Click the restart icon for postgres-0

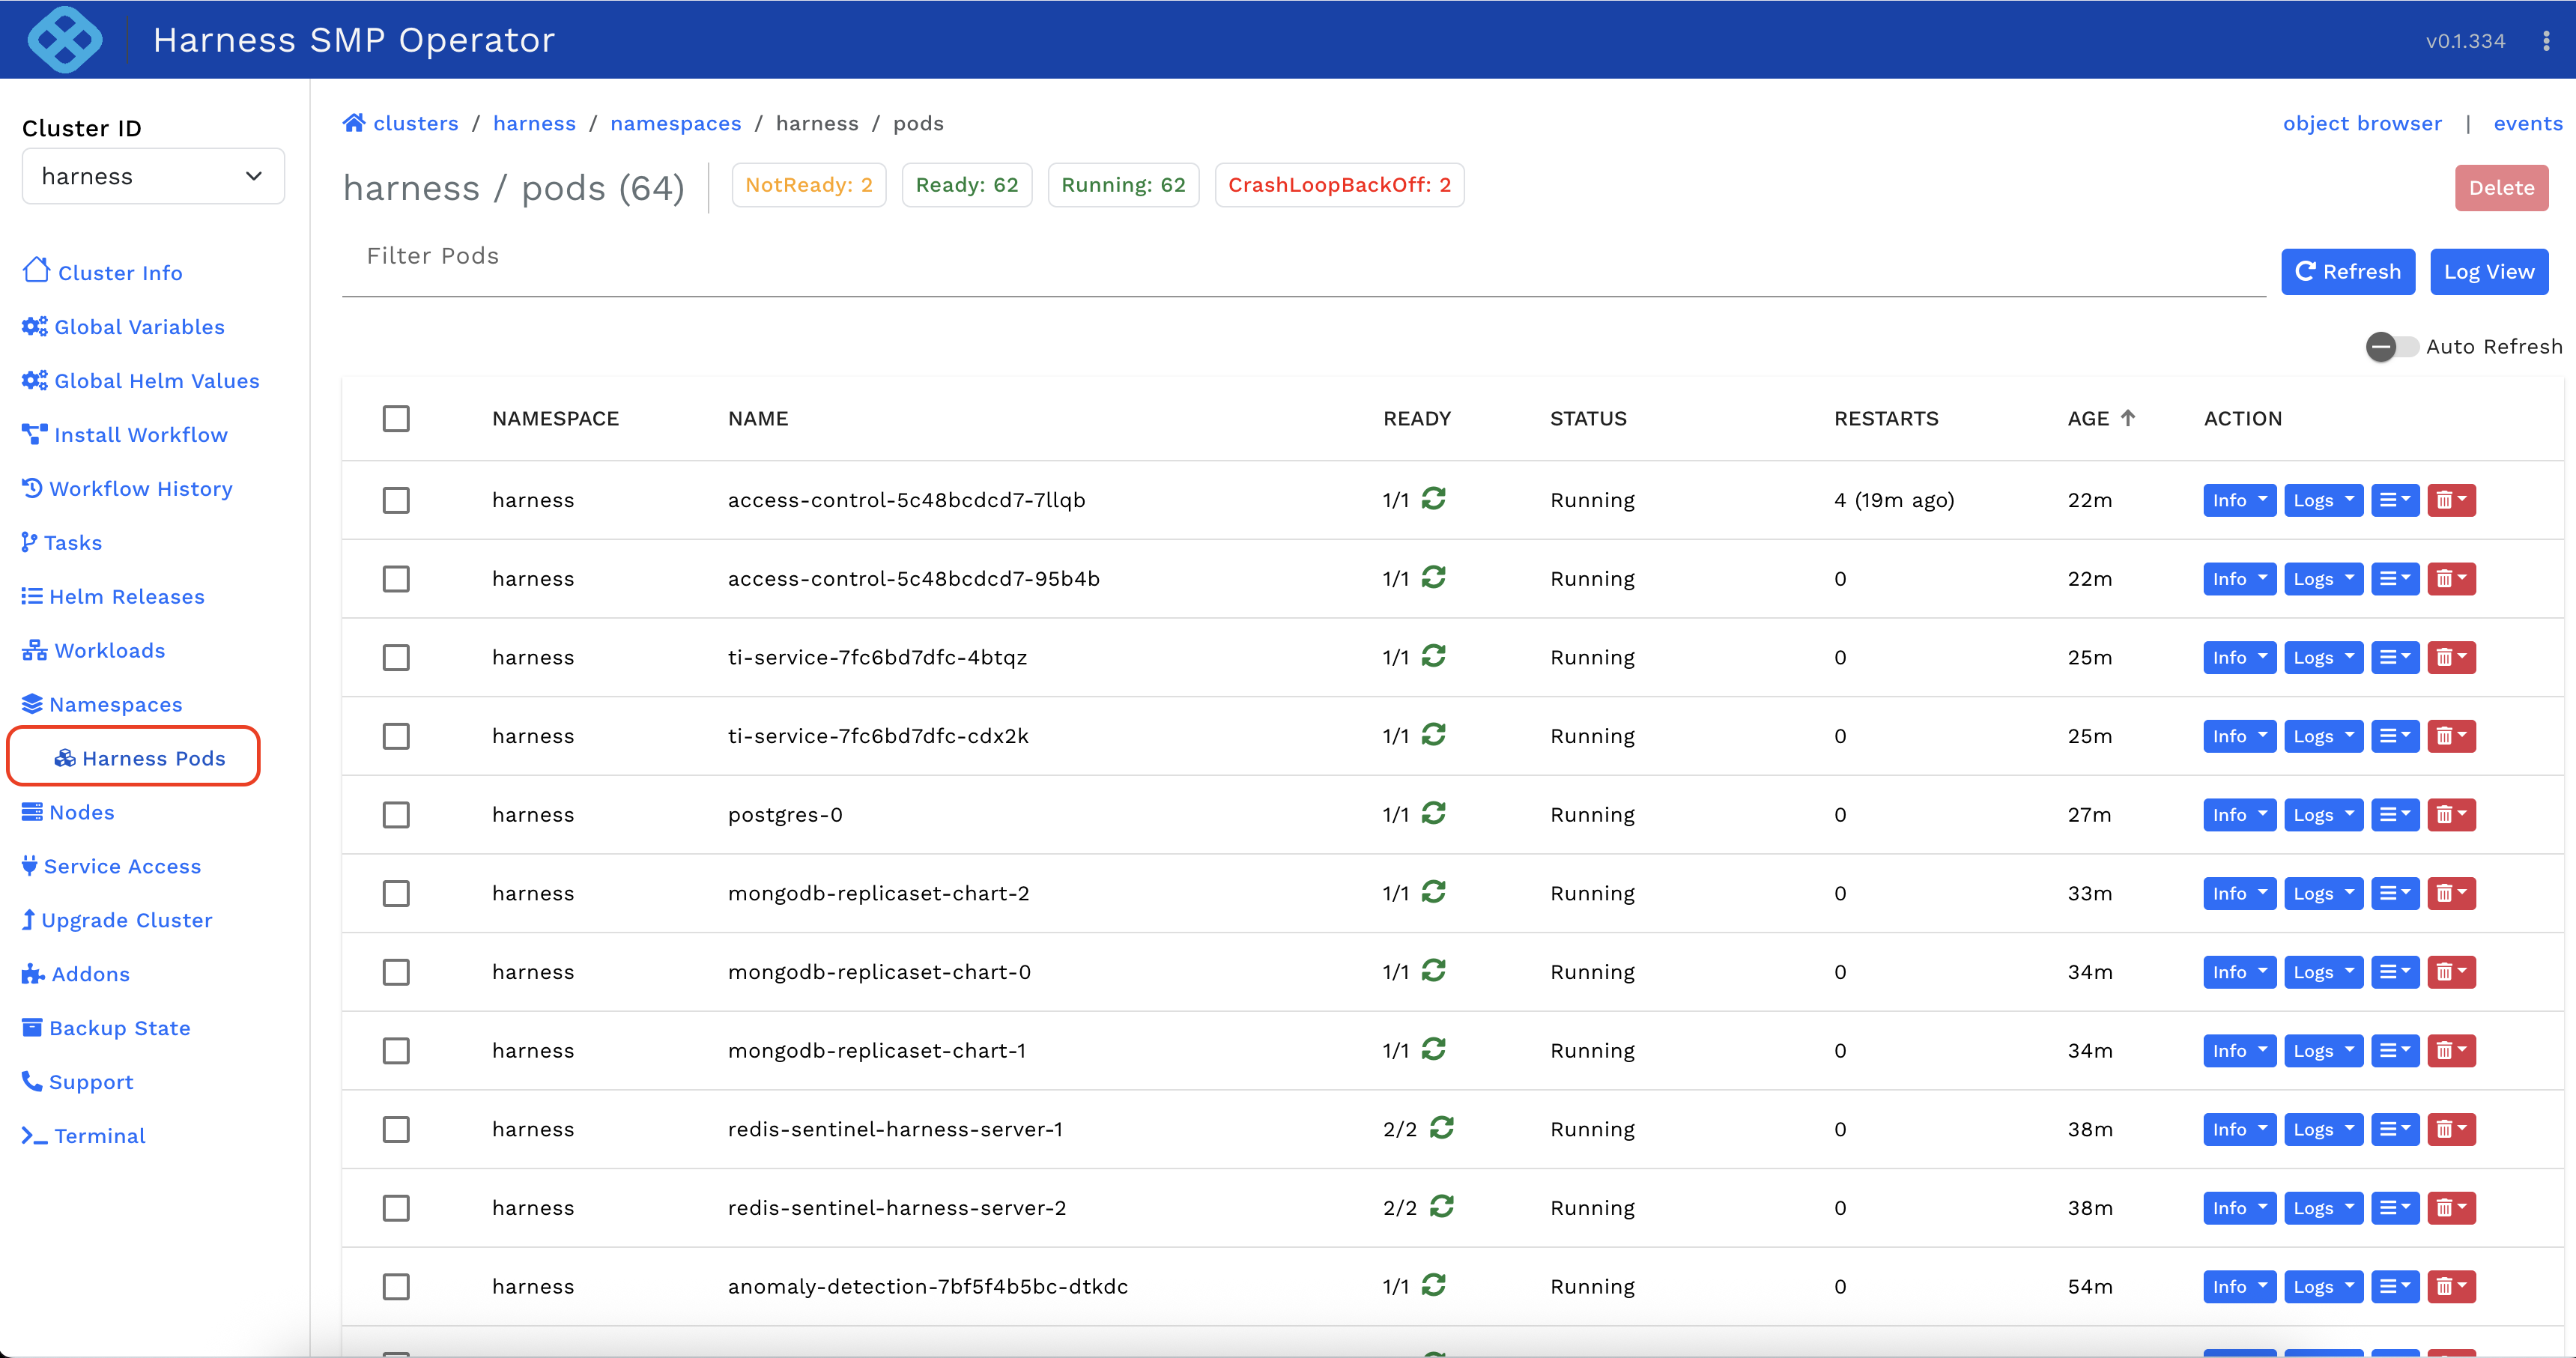pyautogui.click(x=1434, y=813)
